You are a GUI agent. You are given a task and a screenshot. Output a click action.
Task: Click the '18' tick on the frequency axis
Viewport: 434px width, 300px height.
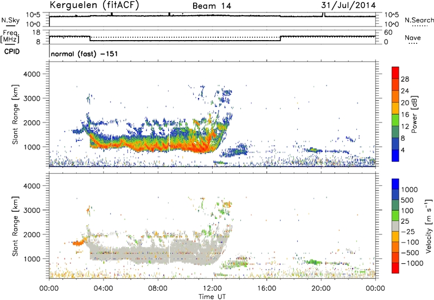(x=36, y=32)
